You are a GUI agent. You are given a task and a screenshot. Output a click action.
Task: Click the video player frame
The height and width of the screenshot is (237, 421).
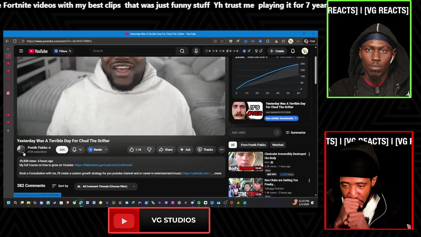tap(121, 96)
